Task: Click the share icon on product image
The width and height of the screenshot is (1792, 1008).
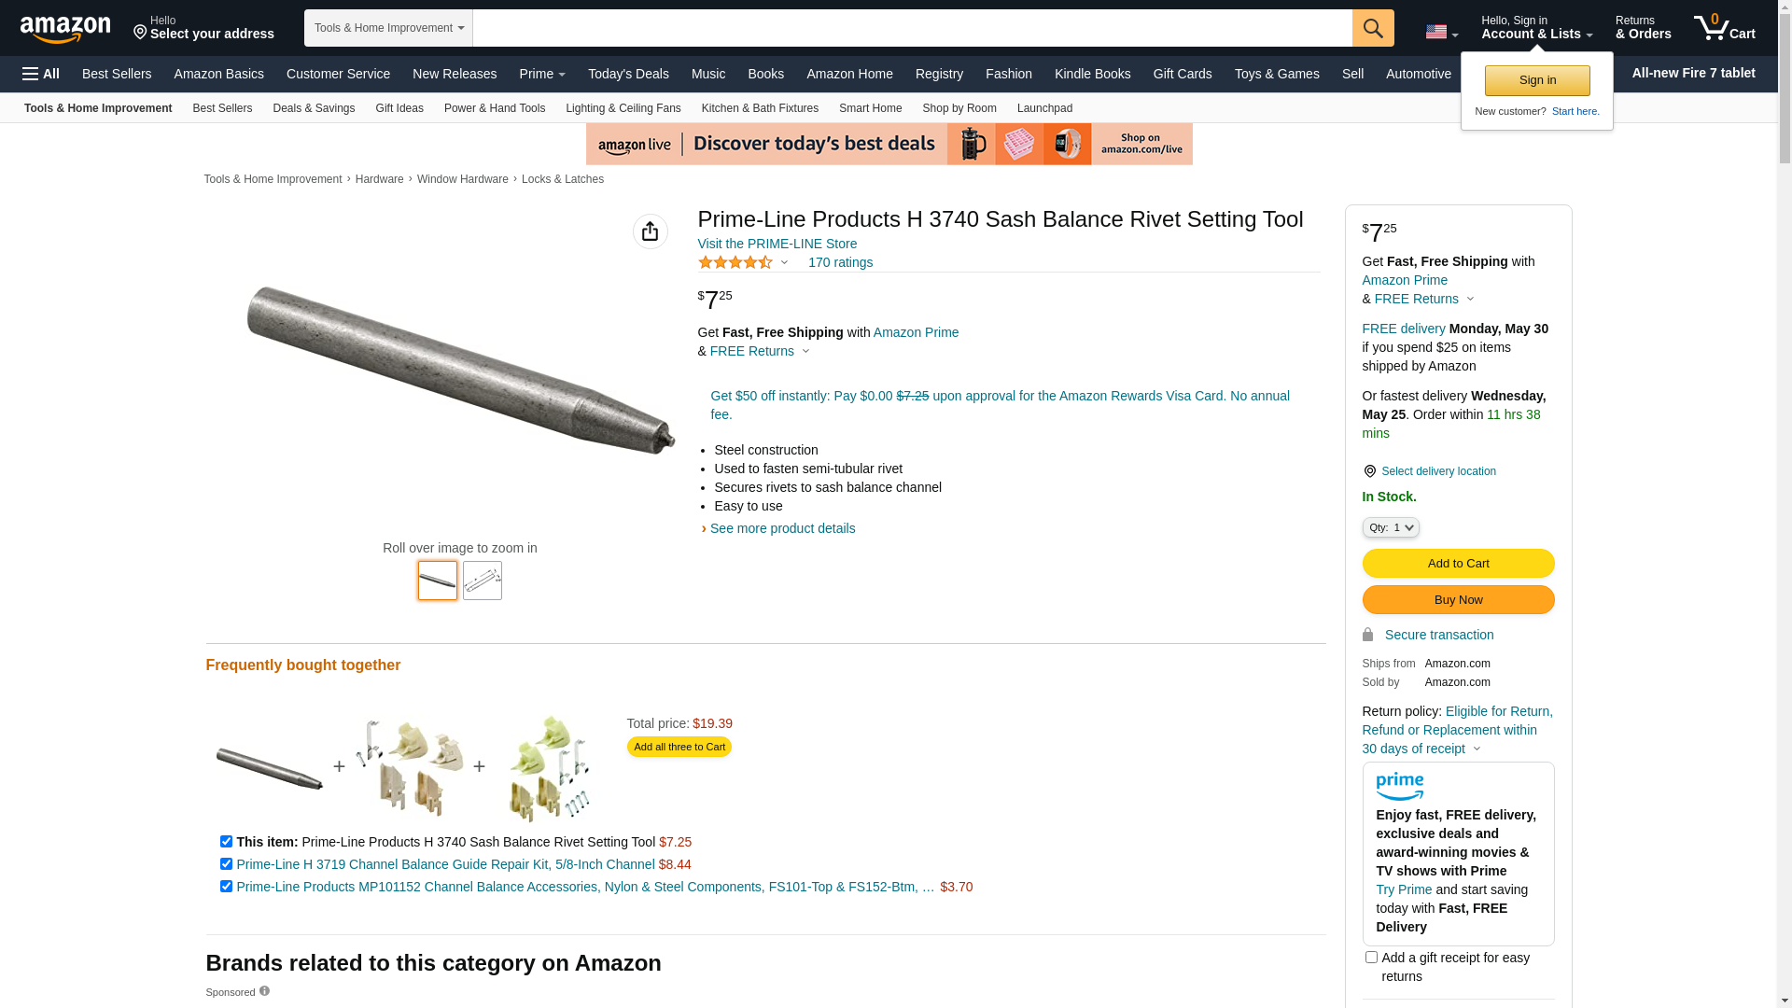Action: pos(651,231)
